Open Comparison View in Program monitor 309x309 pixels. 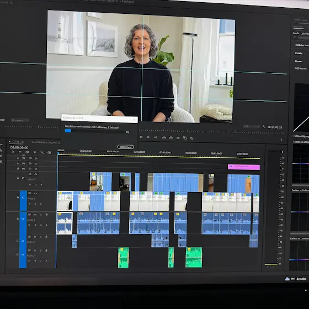185,138
